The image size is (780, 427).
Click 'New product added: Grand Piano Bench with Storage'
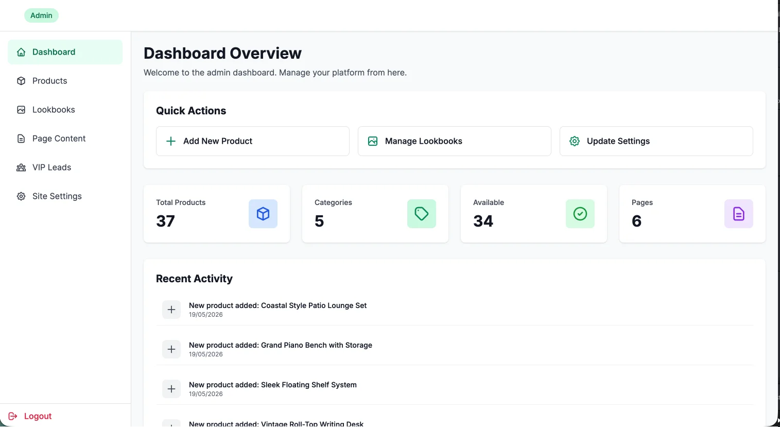281,345
